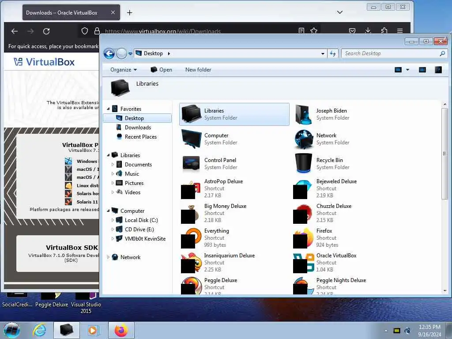452x339 pixels.
Task: Click New folder in Explorer toolbar
Action: click(x=198, y=70)
